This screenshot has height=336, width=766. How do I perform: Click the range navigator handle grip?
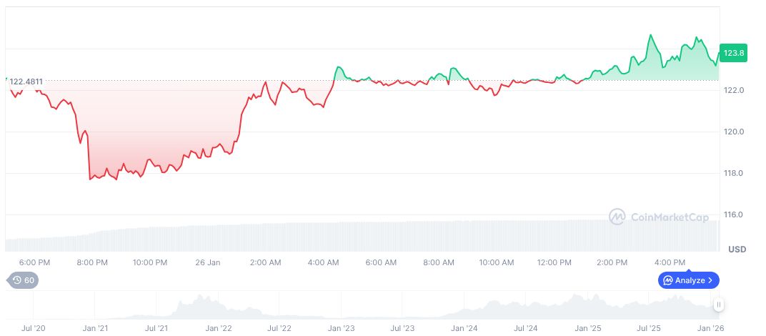(x=719, y=305)
